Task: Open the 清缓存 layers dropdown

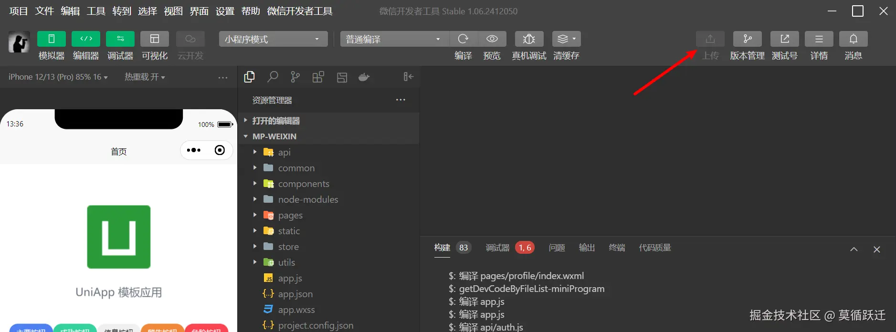Action: 567,39
